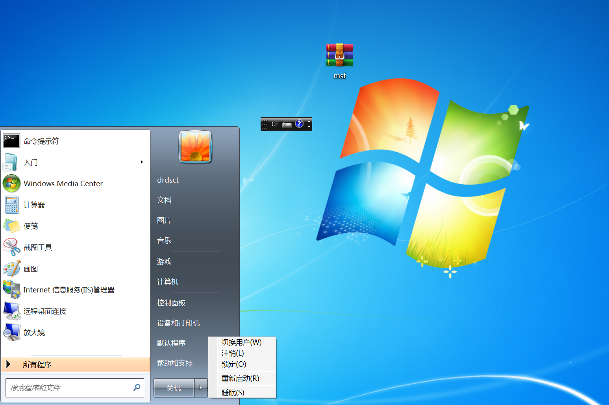
Task: Launch the 命令提示符 command prompt icon
Action: coord(11,141)
